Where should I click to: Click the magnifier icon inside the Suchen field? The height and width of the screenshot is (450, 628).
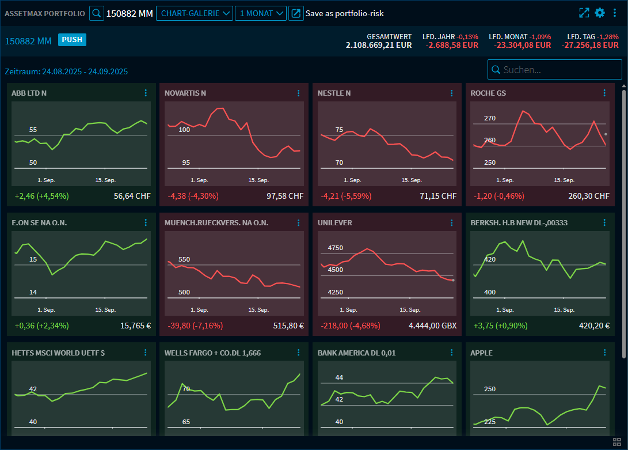(496, 70)
